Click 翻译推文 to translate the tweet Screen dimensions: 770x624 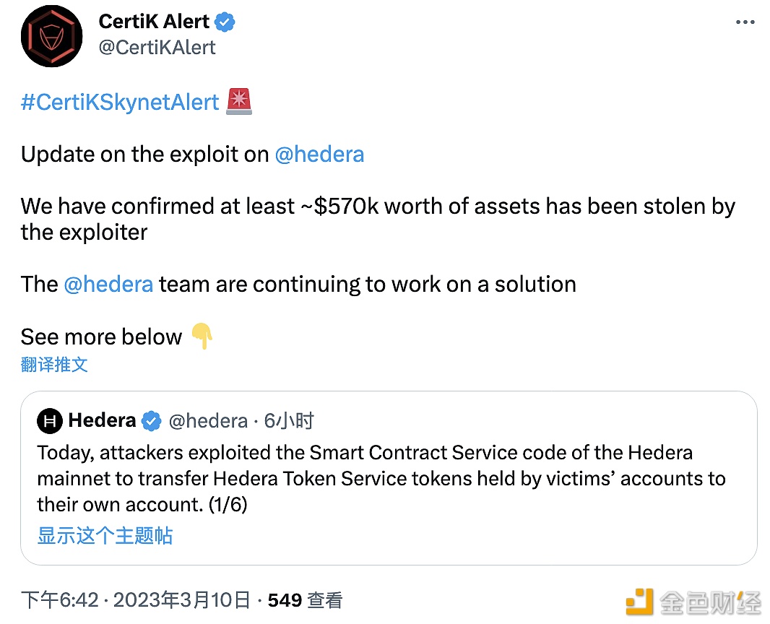point(54,365)
